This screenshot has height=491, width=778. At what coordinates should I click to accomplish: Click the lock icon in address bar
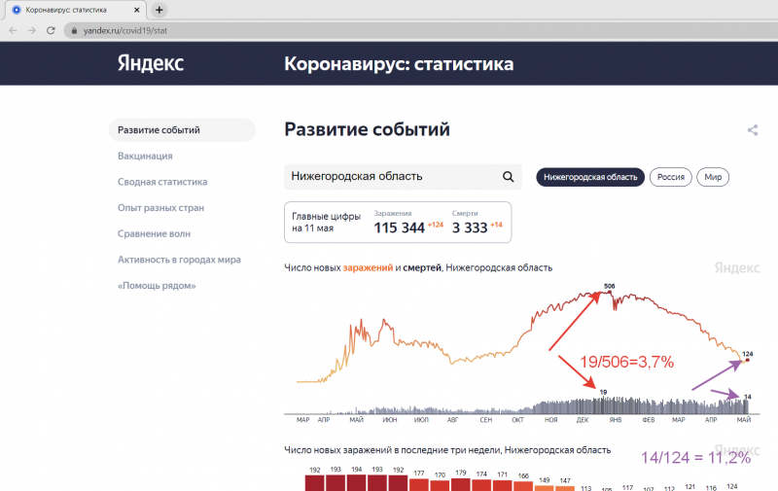pyautogui.click(x=75, y=31)
